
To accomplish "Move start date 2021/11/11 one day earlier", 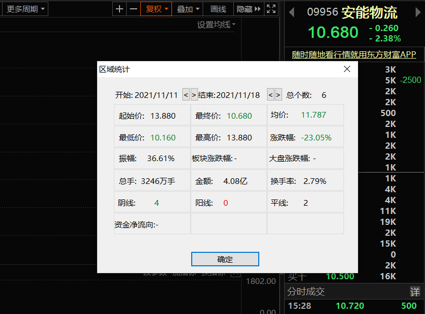I will [186, 95].
